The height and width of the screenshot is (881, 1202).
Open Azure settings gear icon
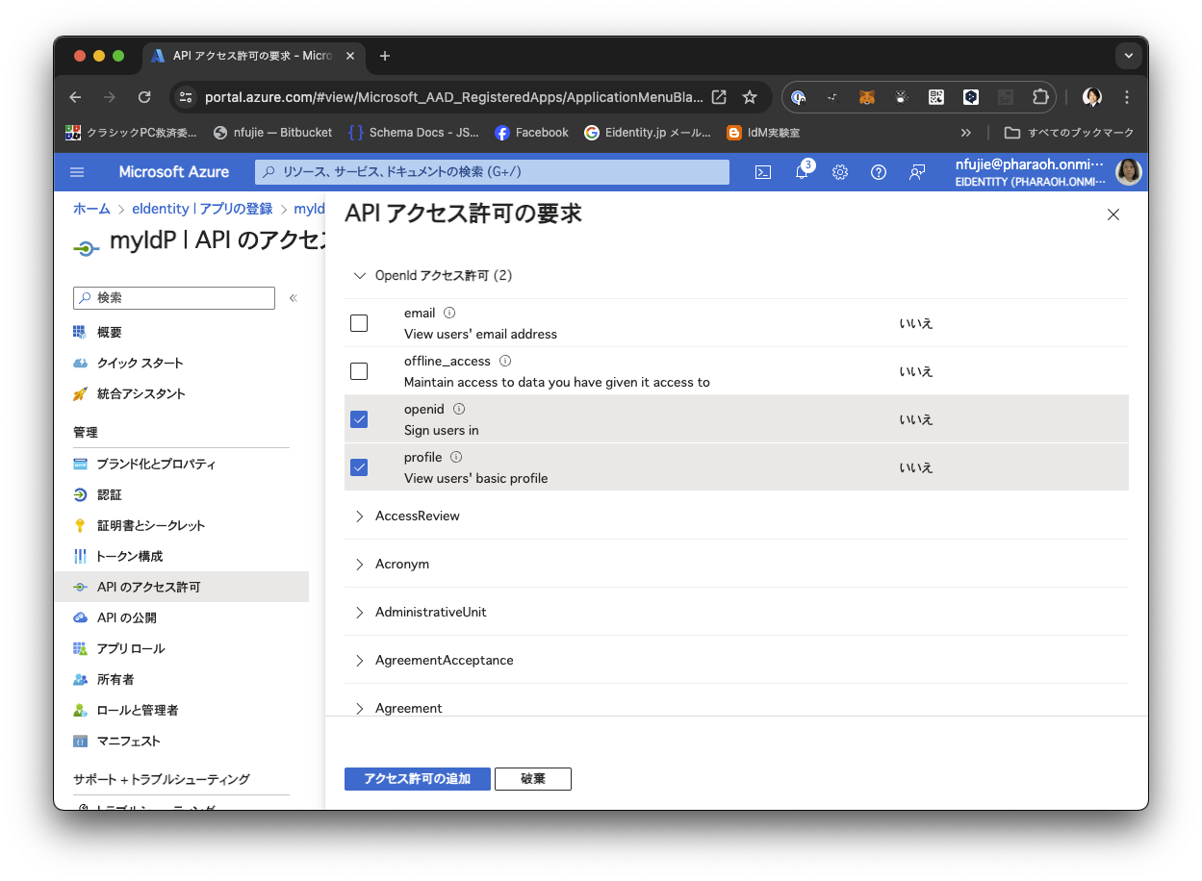pyautogui.click(x=840, y=172)
